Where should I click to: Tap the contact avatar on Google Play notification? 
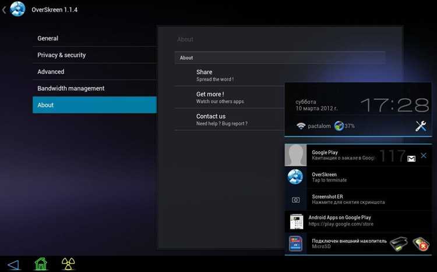(x=295, y=155)
